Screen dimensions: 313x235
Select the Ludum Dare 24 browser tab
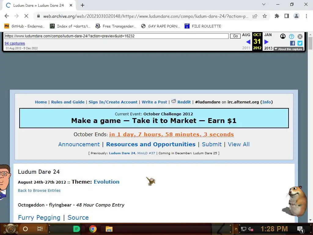(39, 6)
